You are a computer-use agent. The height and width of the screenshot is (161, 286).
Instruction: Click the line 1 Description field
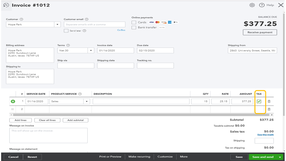pos(141,101)
